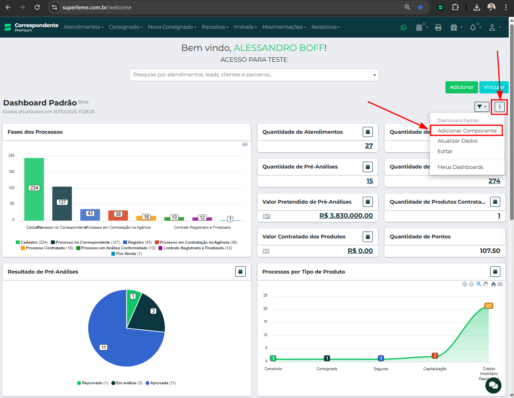
Task: Choose Meus Dashboards menu entry
Action: [460, 167]
